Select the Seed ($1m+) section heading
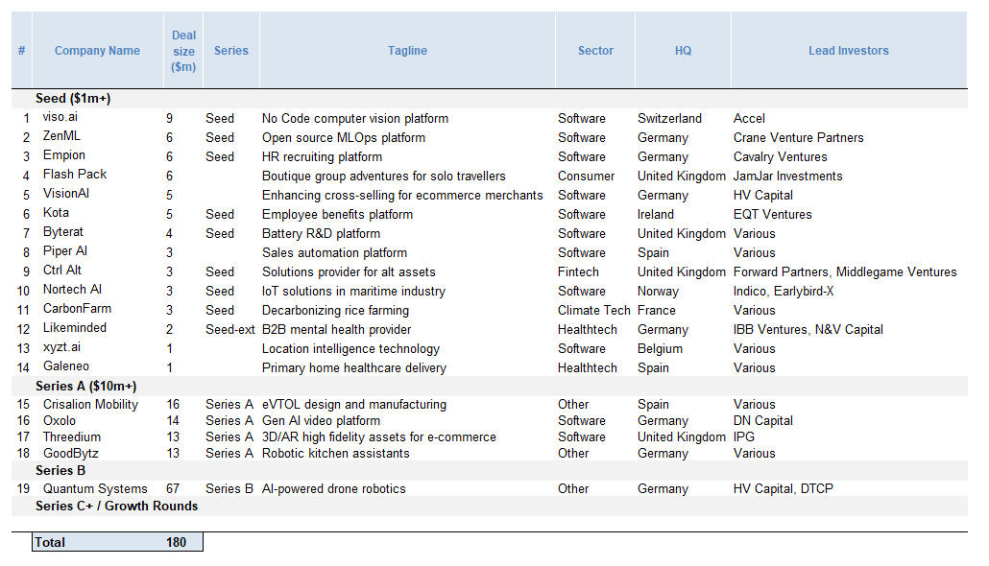989x566 pixels. point(73,98)
